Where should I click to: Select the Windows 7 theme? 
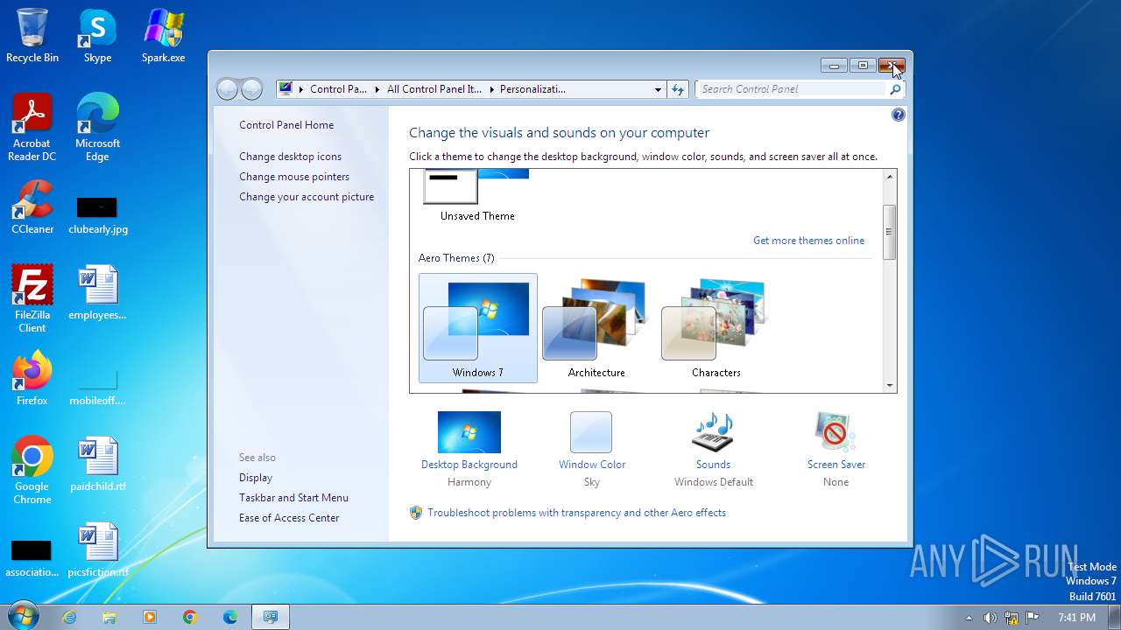coord(478,328)
